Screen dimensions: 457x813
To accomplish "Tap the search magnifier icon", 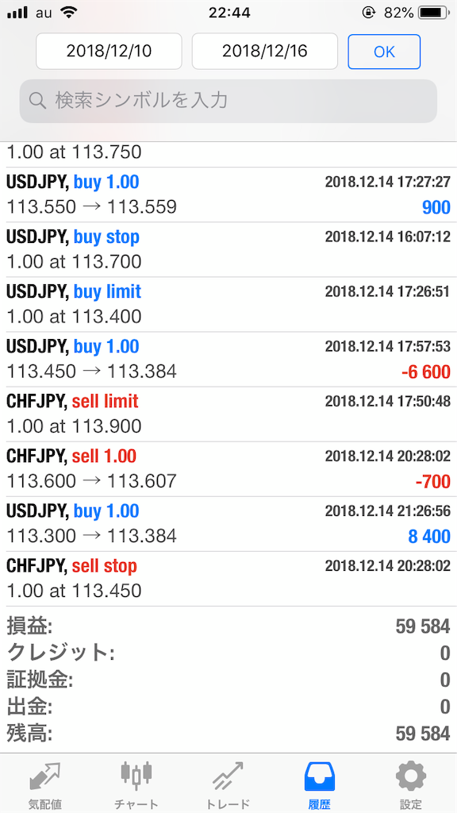I will (x=38, y=101).
